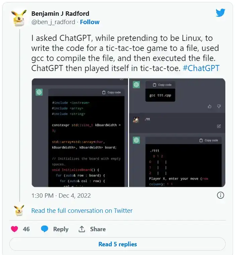Open Benjamin J Radford's profile avatar
This screenshot has width=235, height=255.
point(18,18)
